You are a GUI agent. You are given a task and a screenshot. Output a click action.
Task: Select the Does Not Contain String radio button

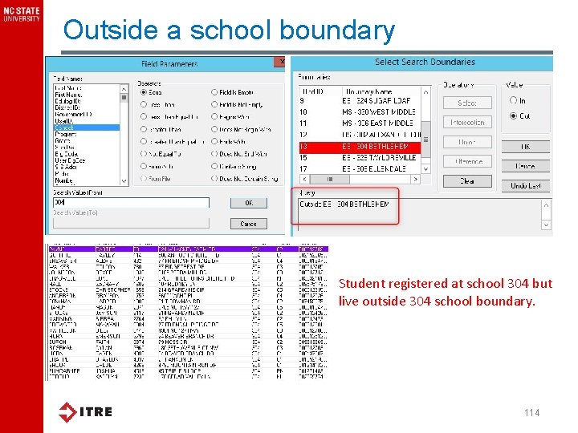[214, 179]
